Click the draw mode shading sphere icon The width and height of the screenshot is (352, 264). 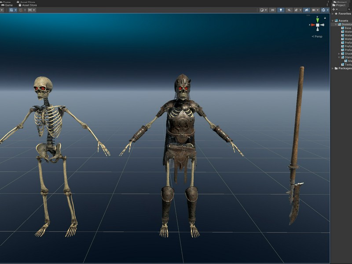point(261,10)
